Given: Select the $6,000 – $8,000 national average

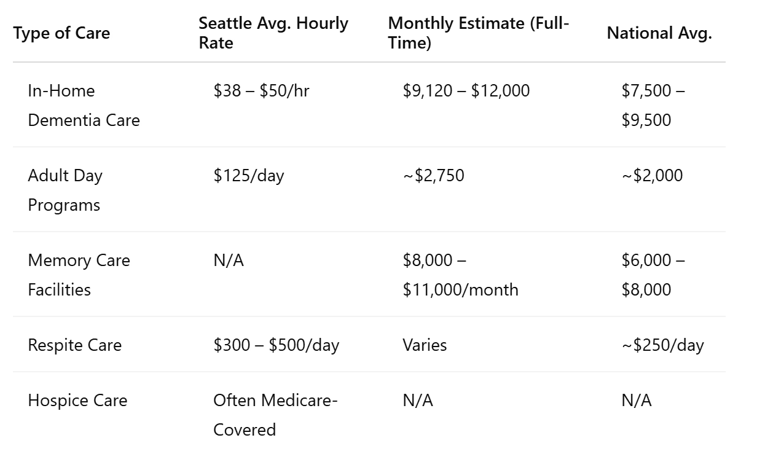Looking at the screenshot, I should 653,275.
